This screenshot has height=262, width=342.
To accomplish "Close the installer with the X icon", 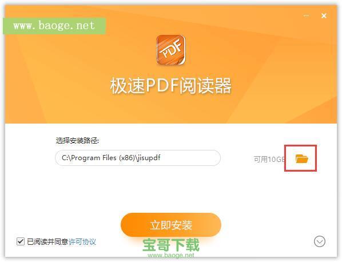I will click(324, 15).
